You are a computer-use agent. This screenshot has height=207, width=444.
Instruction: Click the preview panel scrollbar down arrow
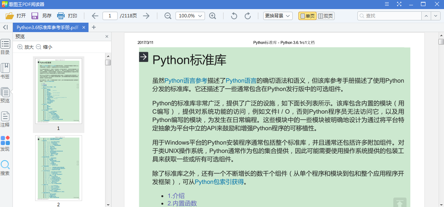(x=108, y=204)
